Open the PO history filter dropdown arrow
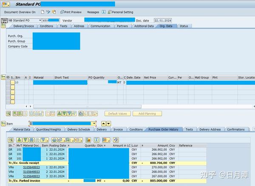The height and width of the screenshot is (186, 255). (x=47, y=140)
